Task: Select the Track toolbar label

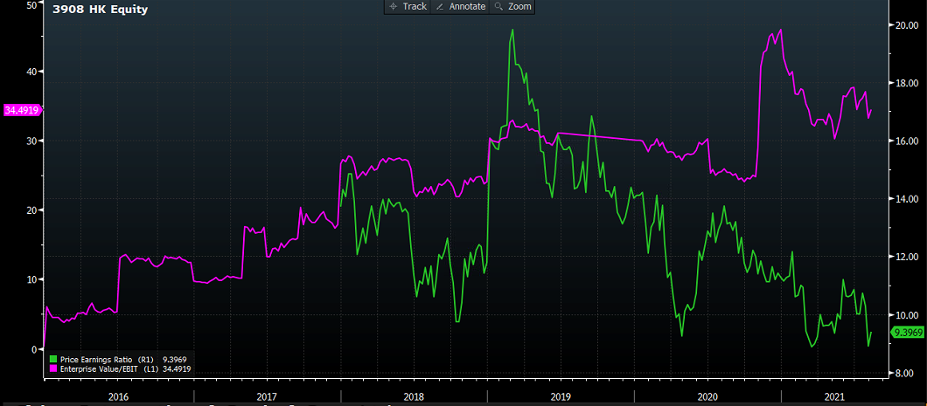Action: click(x=415, y=6)
